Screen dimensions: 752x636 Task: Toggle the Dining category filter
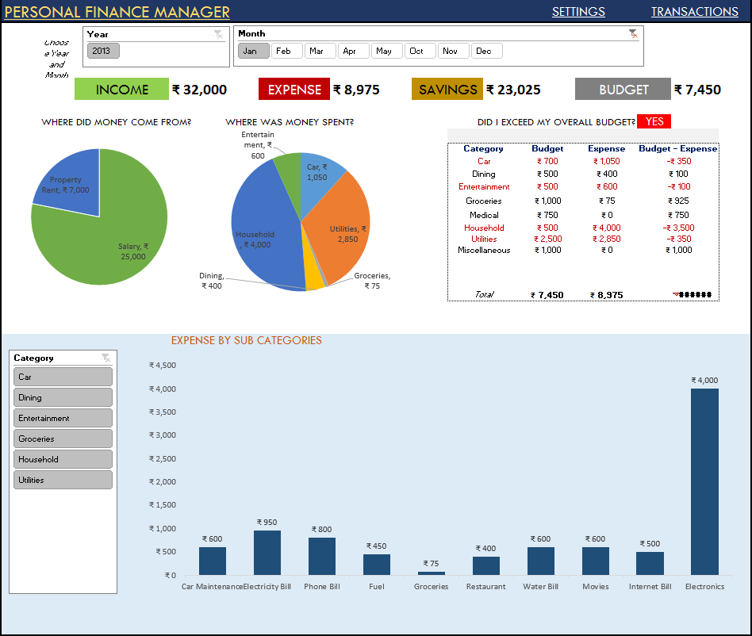[63, 397]
